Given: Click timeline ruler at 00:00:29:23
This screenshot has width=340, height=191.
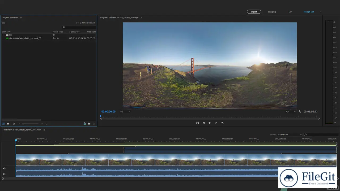Looking at the screenshot, I should tap(174, 139).
